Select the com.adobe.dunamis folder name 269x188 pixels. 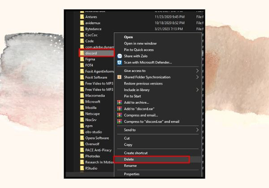click(100, 47)
